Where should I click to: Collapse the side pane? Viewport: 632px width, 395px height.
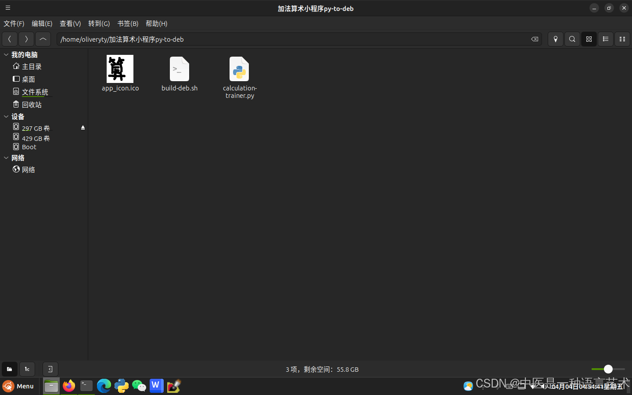(x=50, y=369)
